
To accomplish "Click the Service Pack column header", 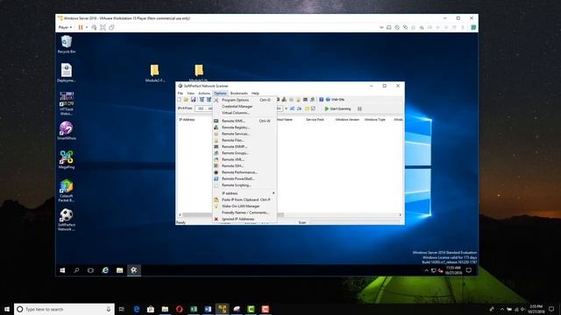I will coord(315,120).
